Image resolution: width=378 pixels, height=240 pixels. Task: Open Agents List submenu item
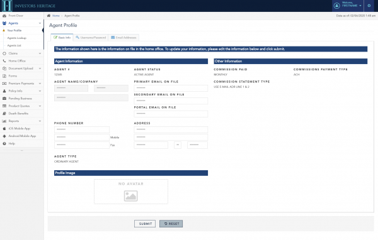[14, 45]
